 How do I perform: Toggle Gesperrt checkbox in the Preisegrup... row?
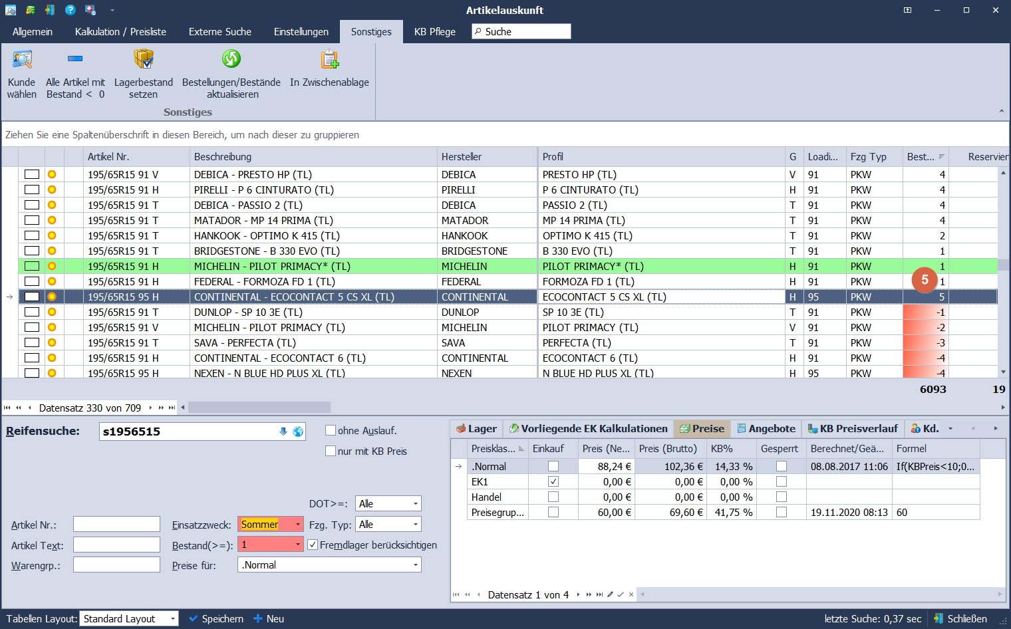click(782, 513)
